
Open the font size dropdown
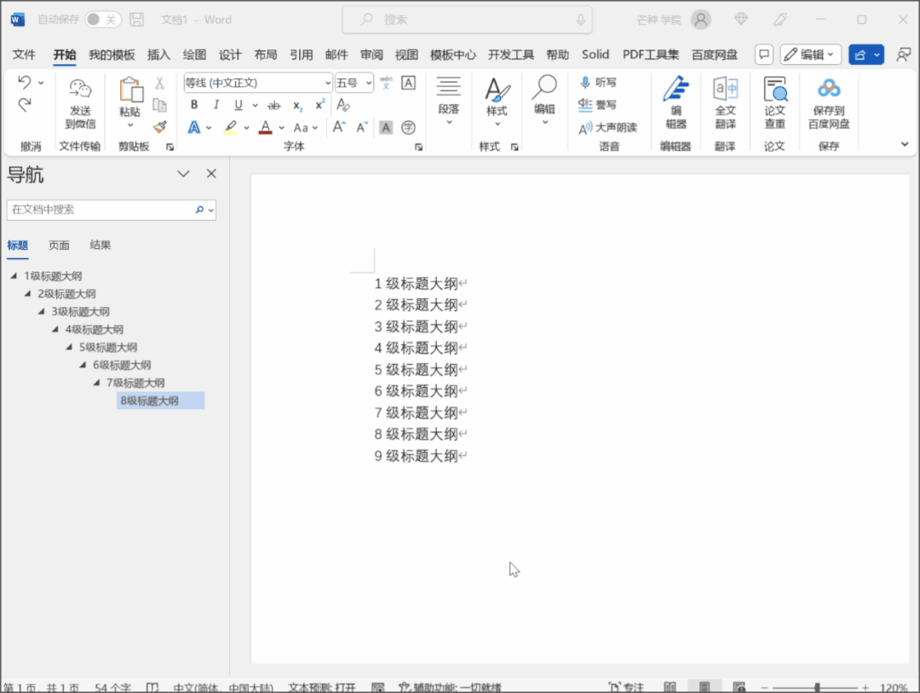(369, 83)
